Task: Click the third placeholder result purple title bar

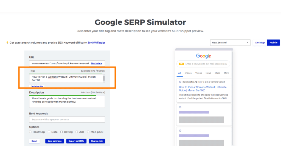Action: pyautogui.click(x=194, y=136)
